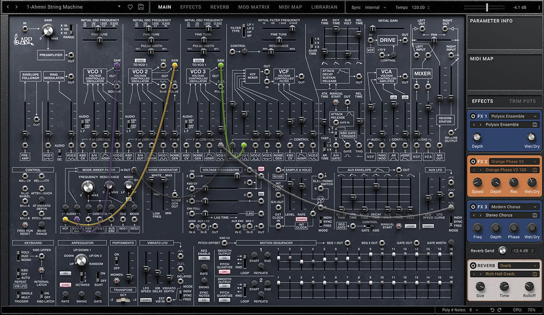This screenshot has width=544, height=315.
Task: Turn on the Arpeggiator ON switch
Action: coord(65,274)
